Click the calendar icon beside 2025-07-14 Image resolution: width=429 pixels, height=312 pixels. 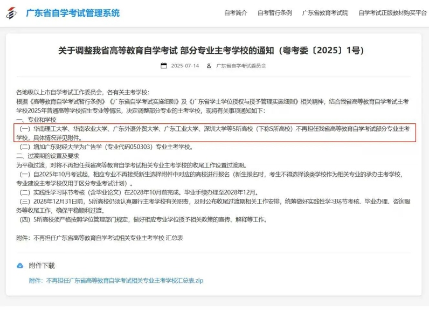[164, 66]
